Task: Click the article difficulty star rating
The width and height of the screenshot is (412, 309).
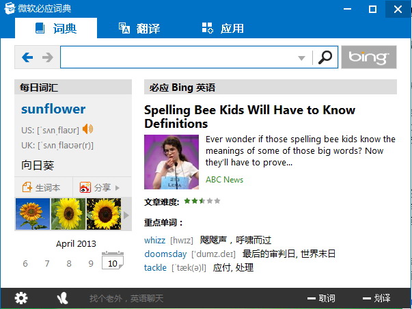Action: 202,202
